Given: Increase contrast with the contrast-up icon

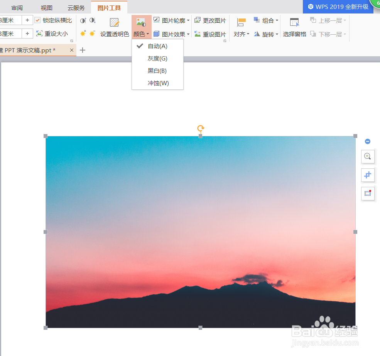Looking at the screenshot, I should [83, 20].
